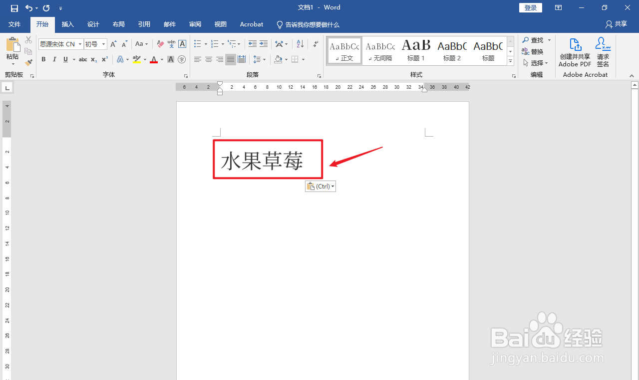
Task: Open the Styles pane launcher
Action: (514, 76)
